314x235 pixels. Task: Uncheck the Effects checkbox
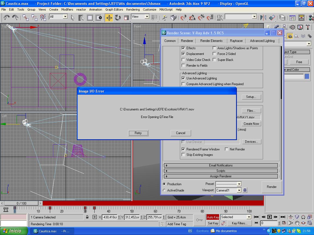(x=183, y=48)
